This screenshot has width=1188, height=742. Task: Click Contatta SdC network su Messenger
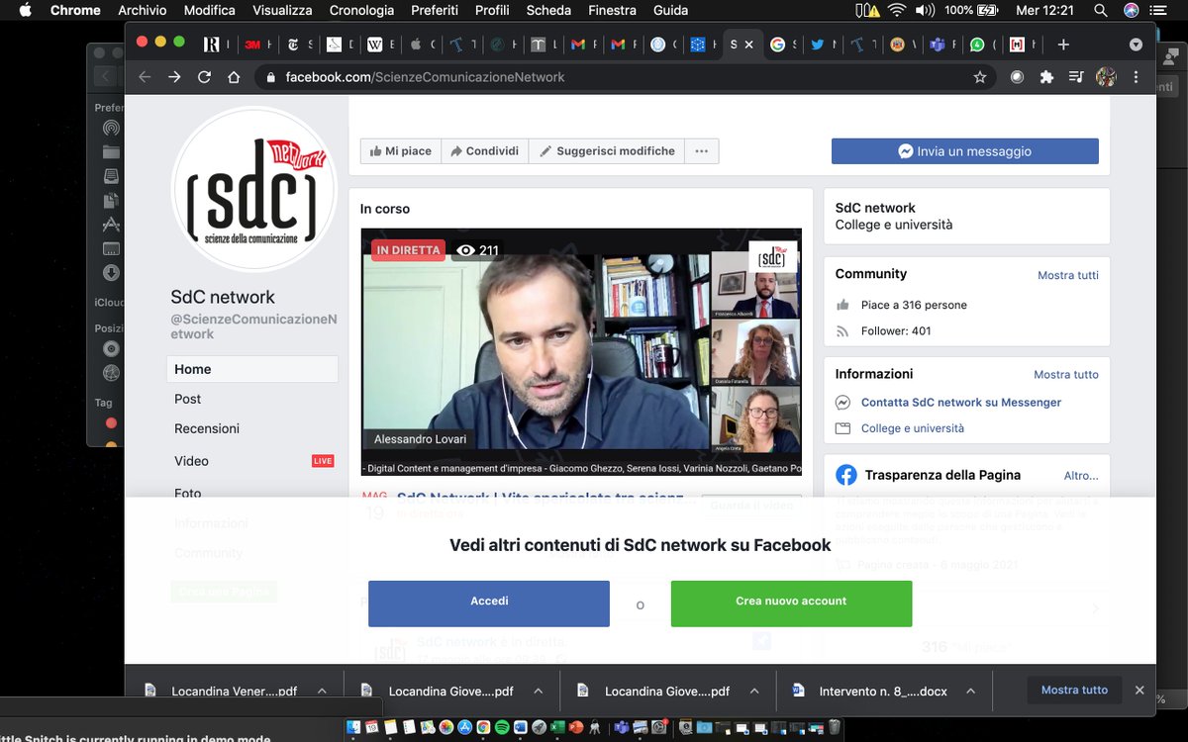(960, 403)
